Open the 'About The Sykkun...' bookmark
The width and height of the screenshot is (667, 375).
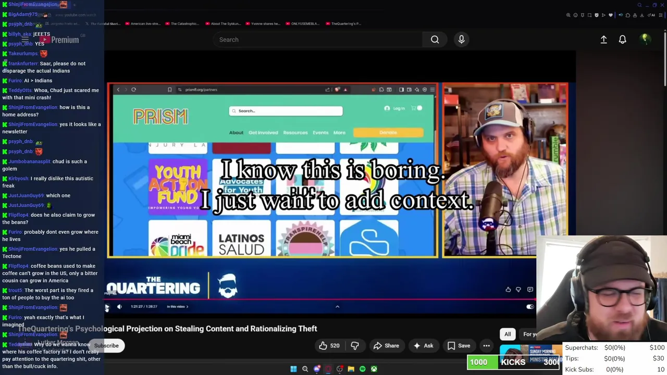tap(223, 23)
